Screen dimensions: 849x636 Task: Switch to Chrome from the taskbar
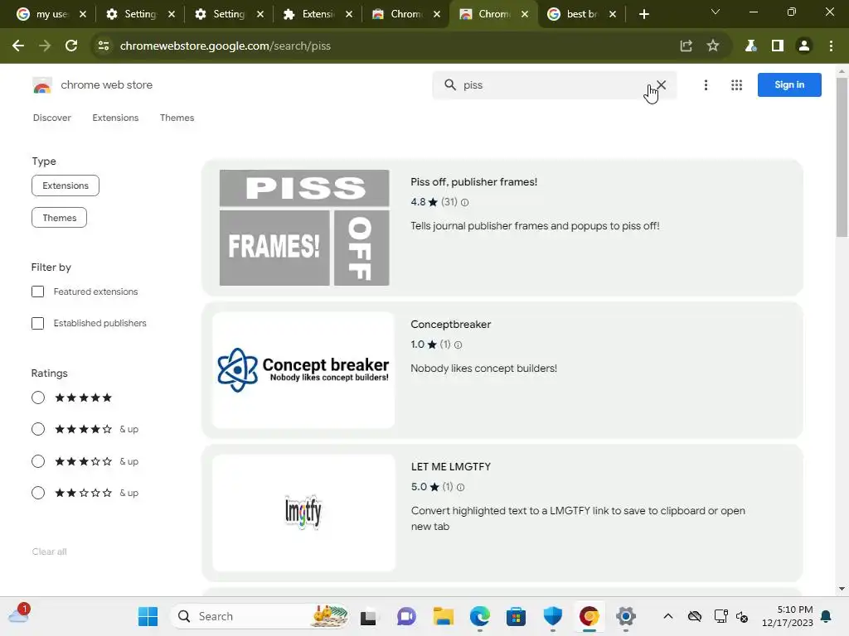(589, 616)
